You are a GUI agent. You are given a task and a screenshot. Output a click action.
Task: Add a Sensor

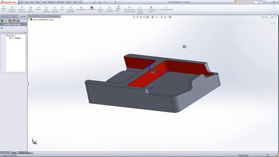[62, 8]
